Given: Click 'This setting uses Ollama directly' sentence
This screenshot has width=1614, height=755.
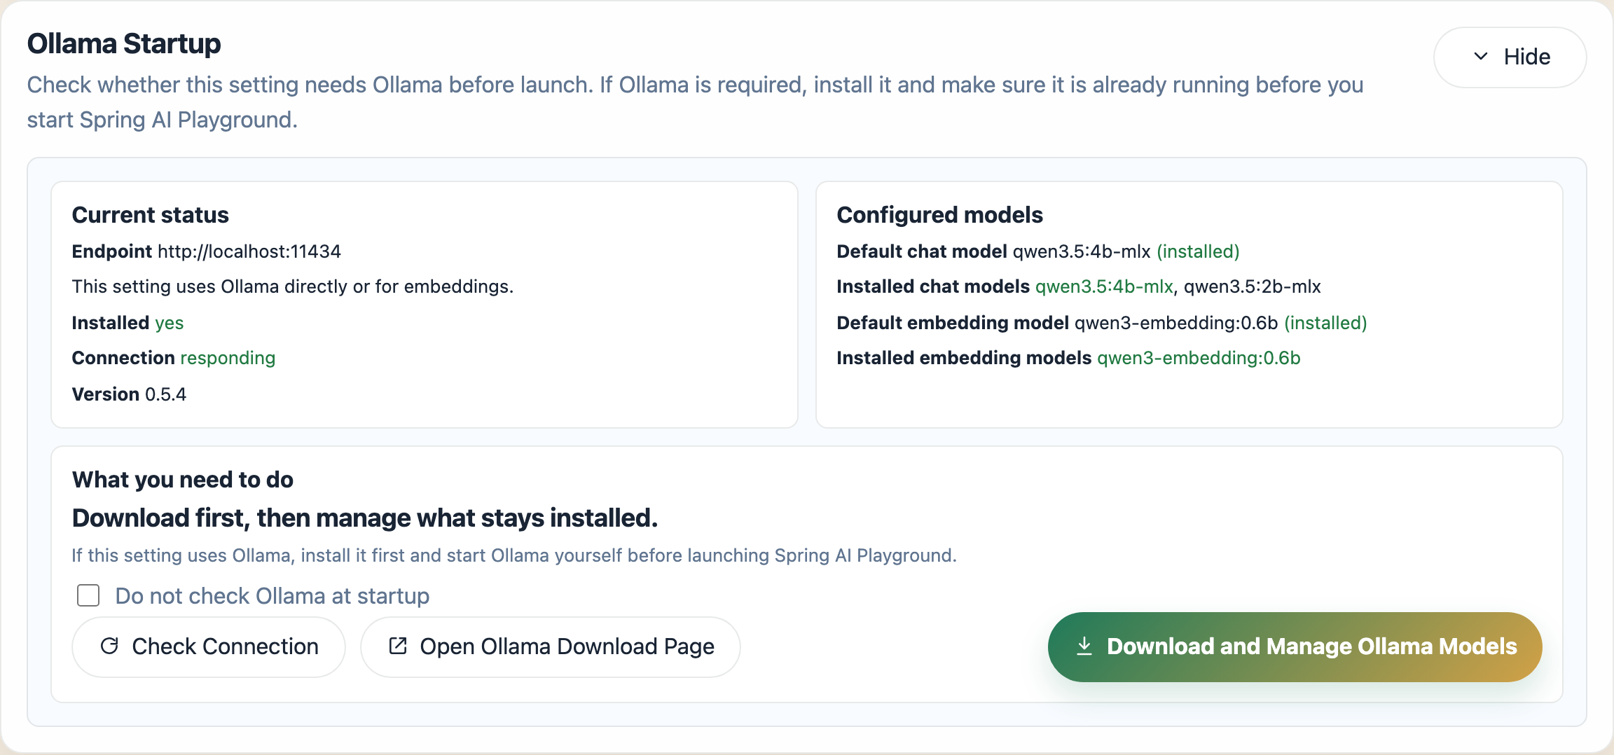Looking at the screenshot, I should [292, 286].
